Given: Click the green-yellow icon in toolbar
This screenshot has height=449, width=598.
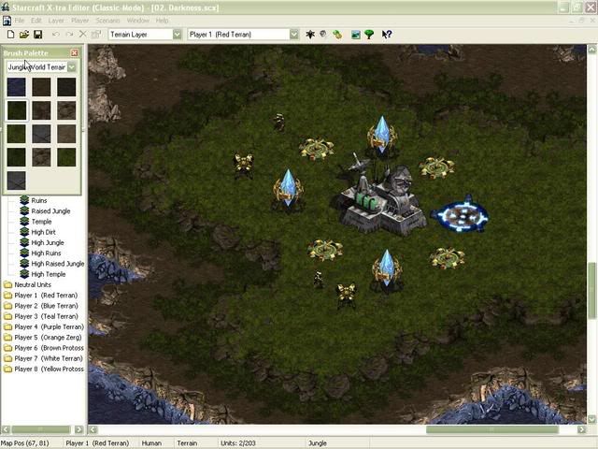Looking at the screenshot, I should point(337,35).
